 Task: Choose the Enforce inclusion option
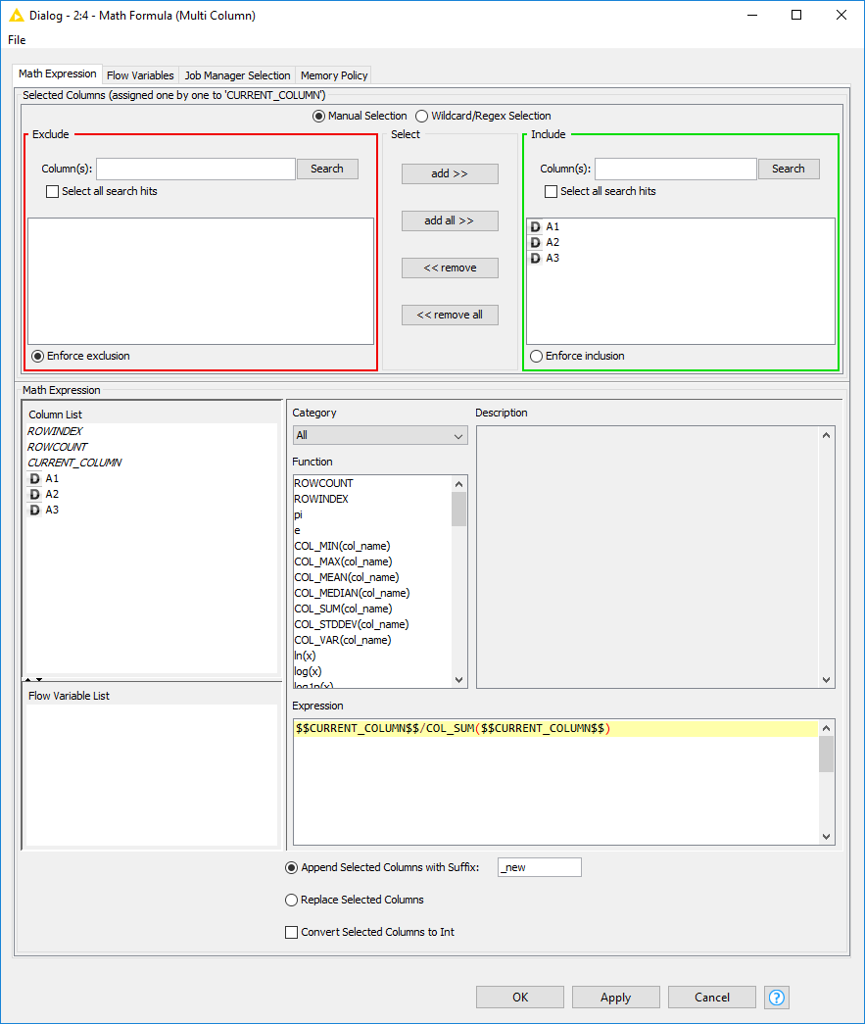click(537, 356)
